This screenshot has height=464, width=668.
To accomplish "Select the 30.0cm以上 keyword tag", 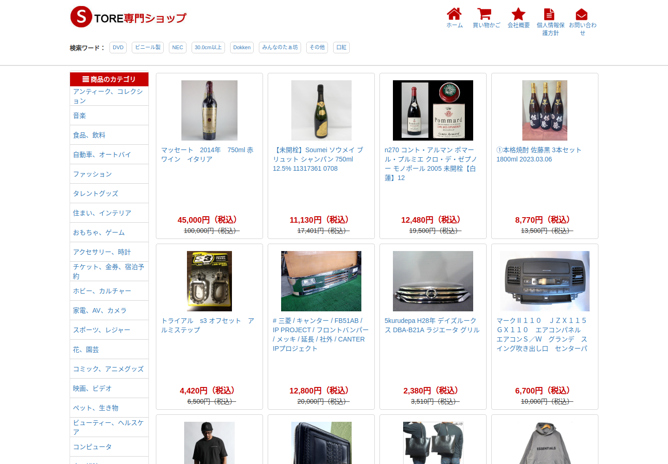I will coord(208,47).
